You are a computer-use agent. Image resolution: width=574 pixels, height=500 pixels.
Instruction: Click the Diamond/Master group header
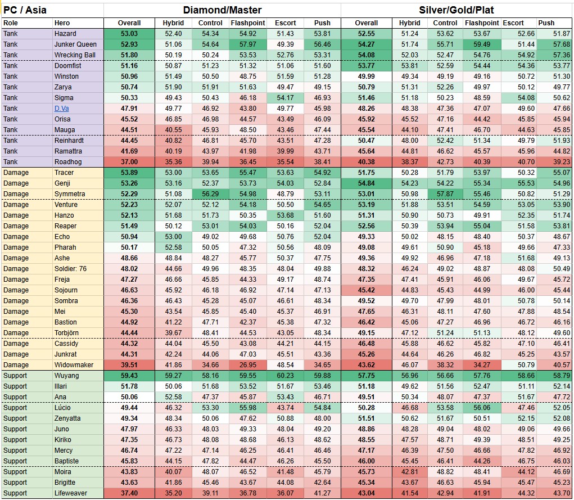coord(222,10)
